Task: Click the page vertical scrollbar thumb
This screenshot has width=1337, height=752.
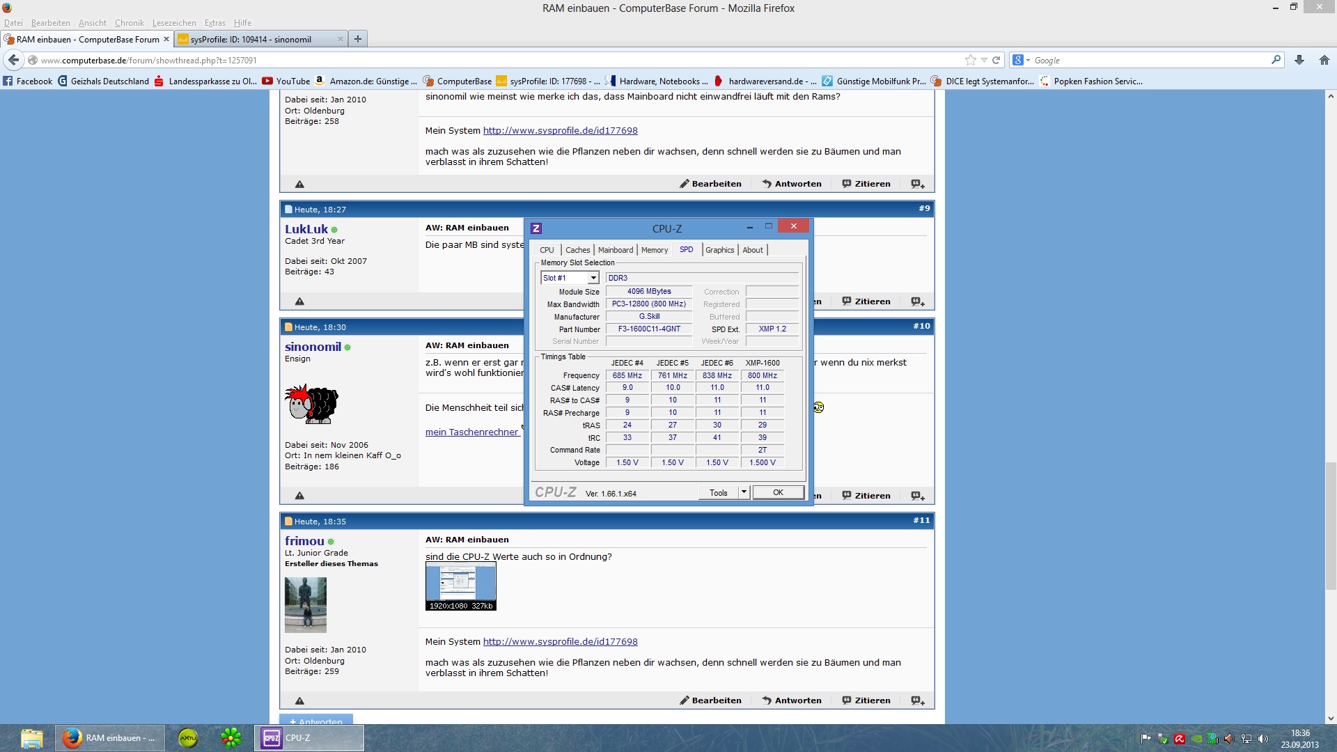Action: pyautogui.click(x=1330, y=526)
